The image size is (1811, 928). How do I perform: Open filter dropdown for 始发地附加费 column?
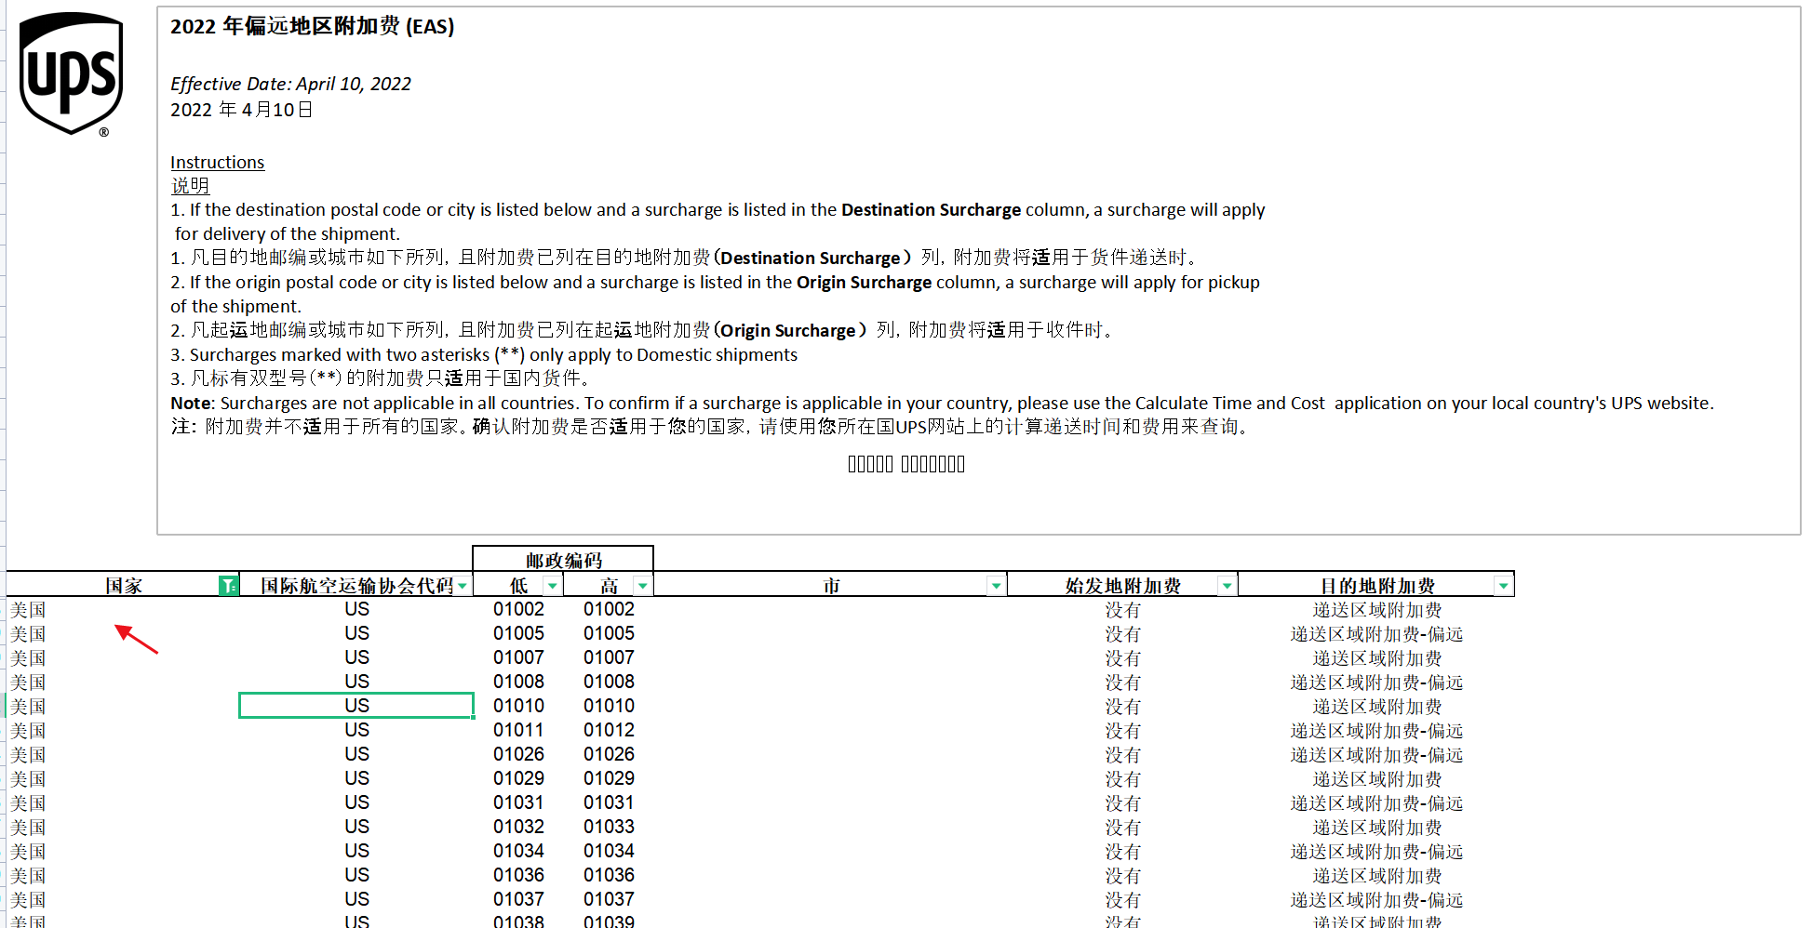pos(1227,586)
